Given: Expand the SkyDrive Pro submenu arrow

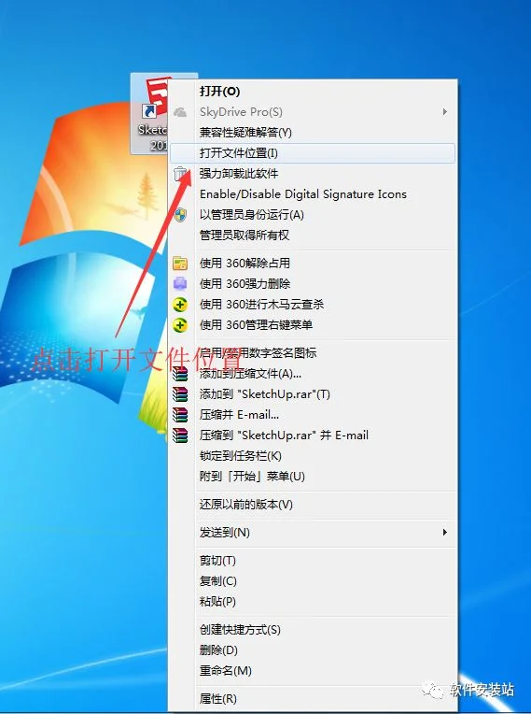Looking at the screenshot, I should [445, 112].
